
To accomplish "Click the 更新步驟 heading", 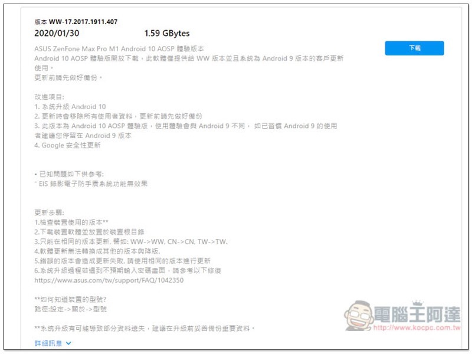I will pos(50,212).
